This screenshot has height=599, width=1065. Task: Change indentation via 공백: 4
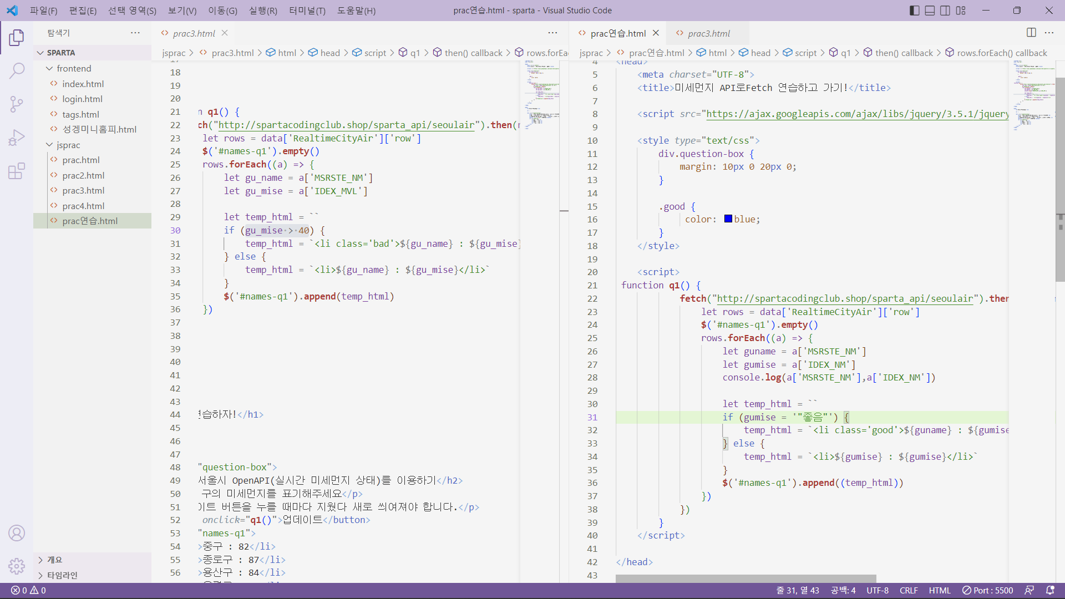tap(843, 591)
